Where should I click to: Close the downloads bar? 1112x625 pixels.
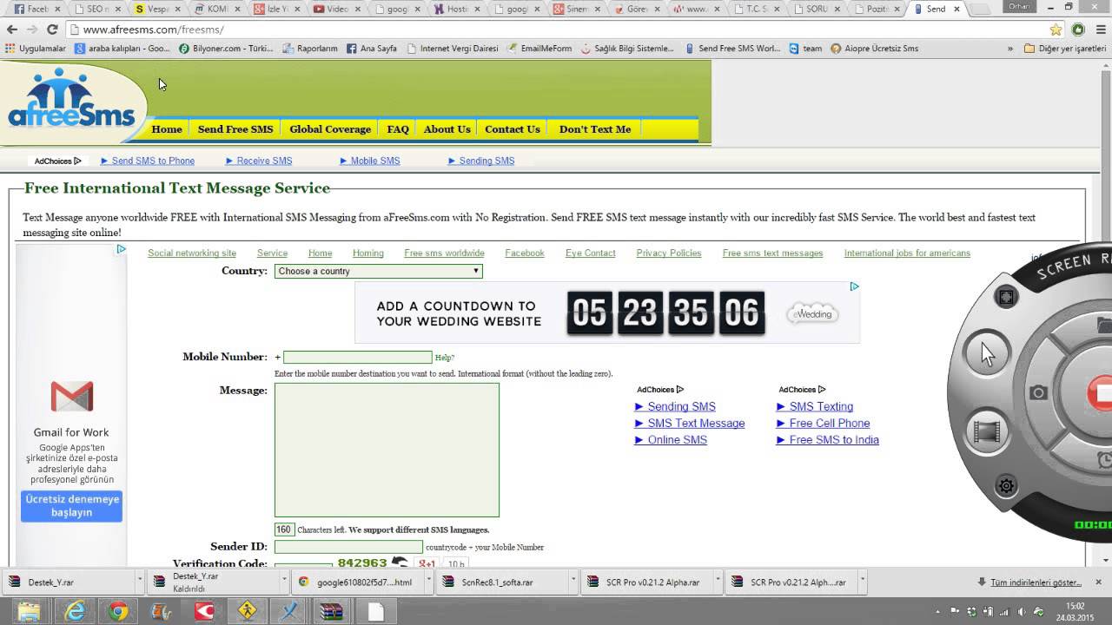(x=1099, y=582)
